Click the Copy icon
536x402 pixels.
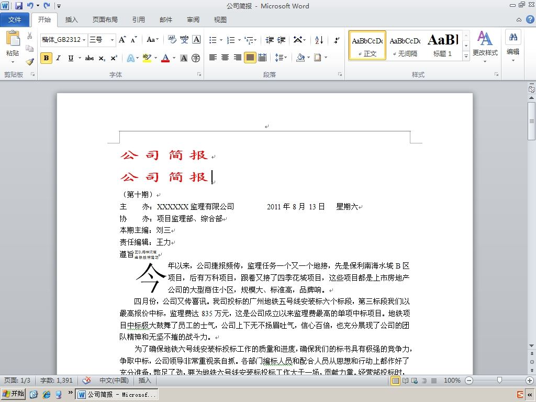[x=30, y=49]
